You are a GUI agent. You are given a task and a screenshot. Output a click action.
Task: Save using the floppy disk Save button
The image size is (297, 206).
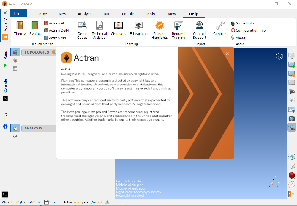tap(51, 202)
